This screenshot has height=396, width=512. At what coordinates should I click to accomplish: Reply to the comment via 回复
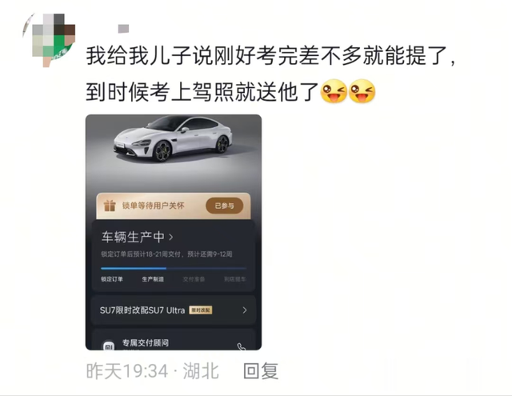click(261, 371)
